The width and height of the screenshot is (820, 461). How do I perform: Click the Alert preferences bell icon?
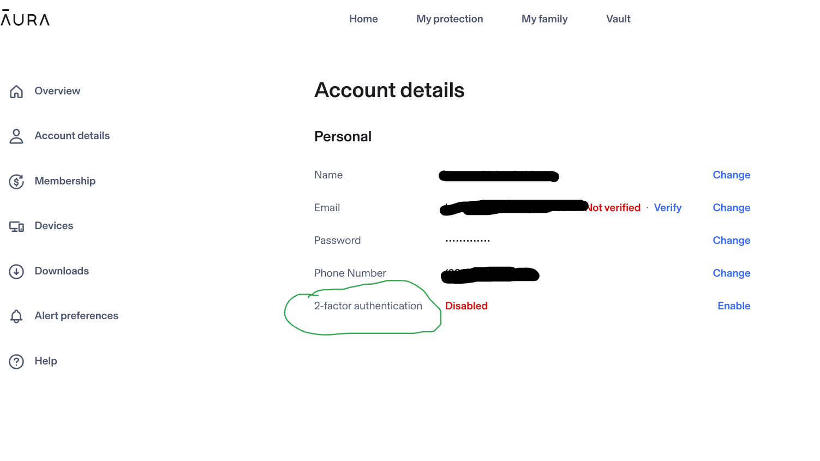[16, 316]
